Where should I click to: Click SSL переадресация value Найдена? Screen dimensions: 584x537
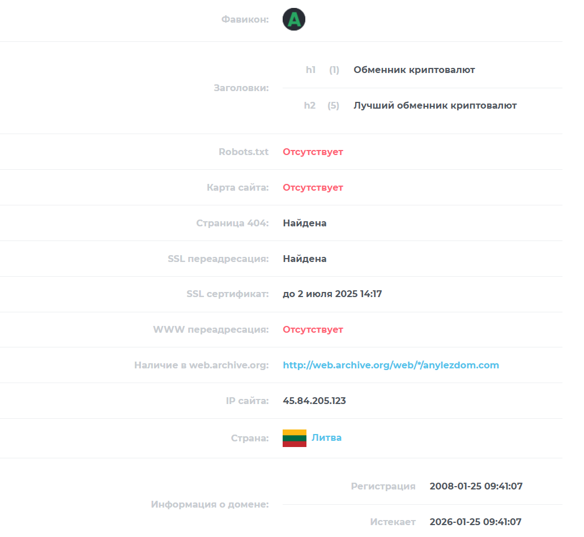305,259
